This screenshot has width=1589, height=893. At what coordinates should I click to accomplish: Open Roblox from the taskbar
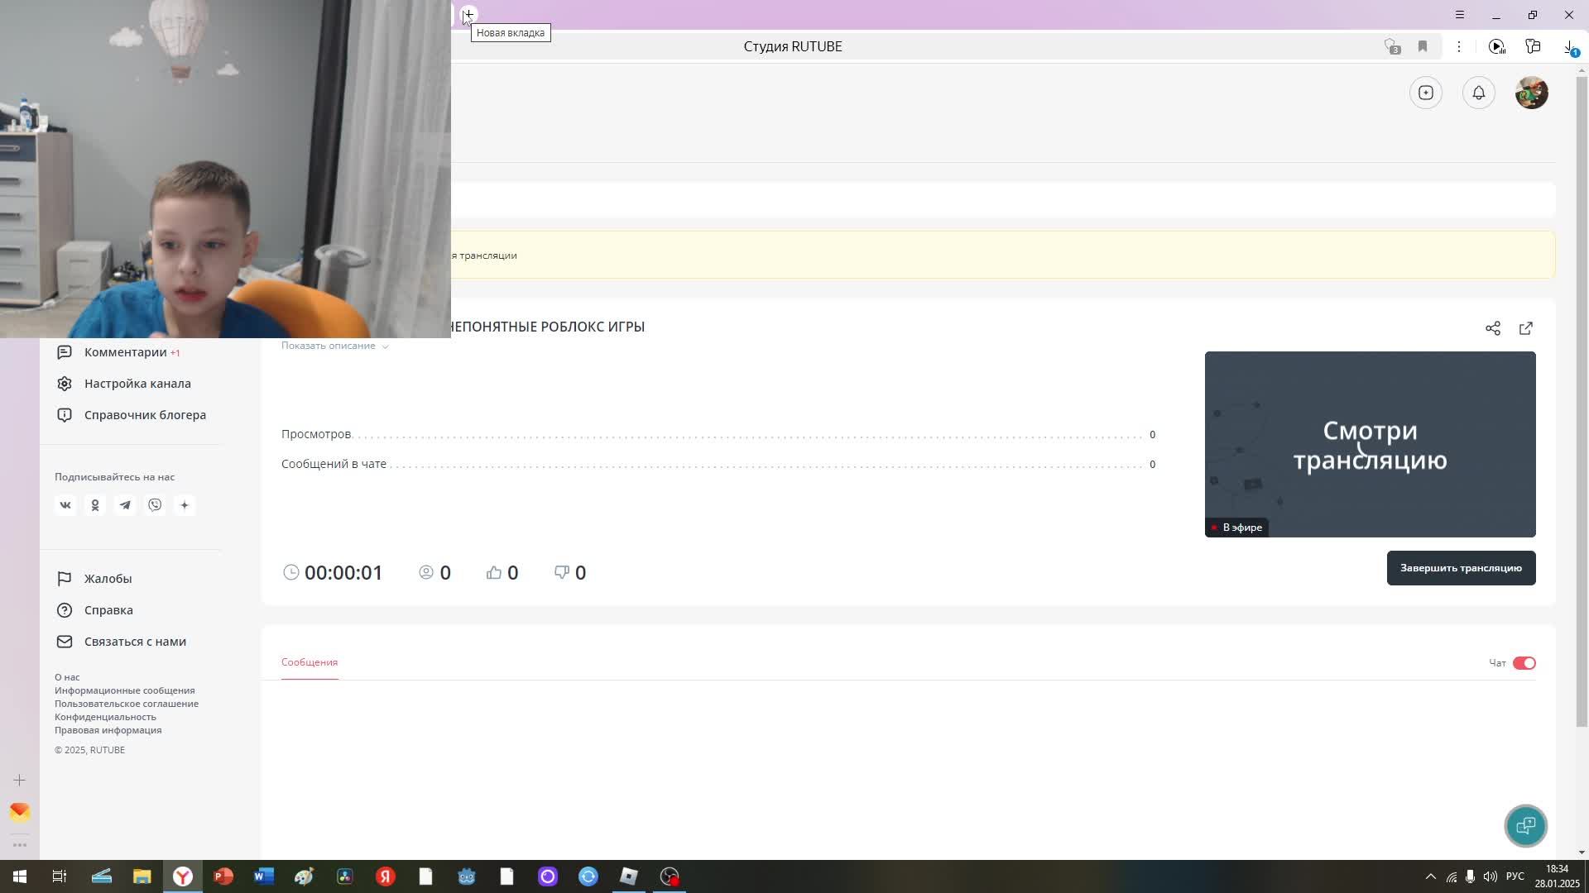629,876
